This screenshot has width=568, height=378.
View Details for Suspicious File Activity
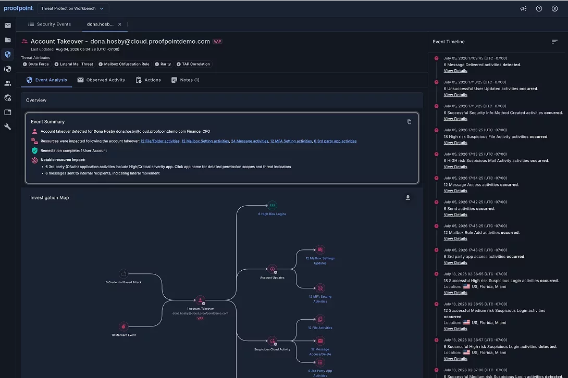click(x=455, y=143)
